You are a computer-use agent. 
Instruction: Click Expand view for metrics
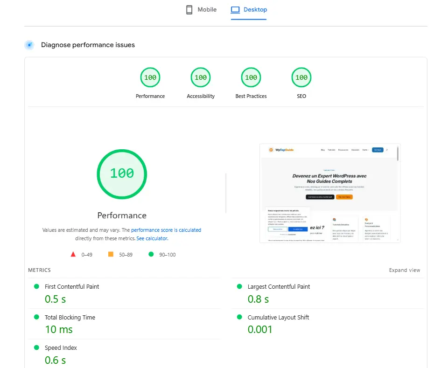click(x=405, y=270)
